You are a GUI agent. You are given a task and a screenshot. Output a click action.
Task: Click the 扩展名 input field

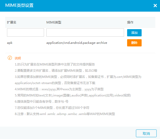(x=26, y=32)
